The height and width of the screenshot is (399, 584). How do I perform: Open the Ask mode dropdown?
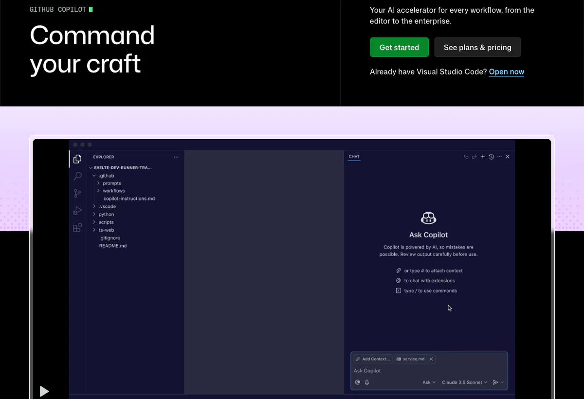(429, 382)
